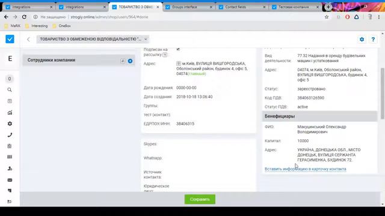Open the phone calls icon in sidebar
The width and height of the screenshot is (385, 216).
pyautogui.click(x=10, y=135)
